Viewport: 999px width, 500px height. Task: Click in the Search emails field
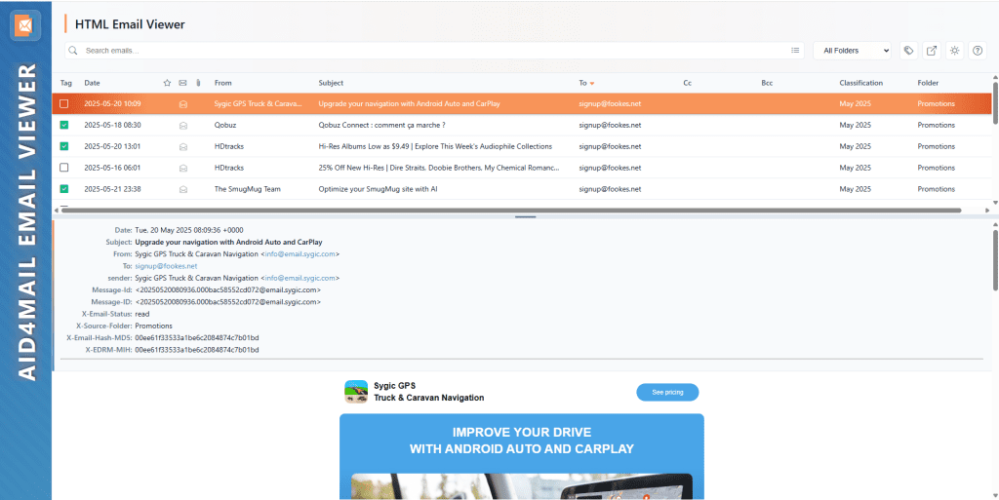(x=433, y=51)
